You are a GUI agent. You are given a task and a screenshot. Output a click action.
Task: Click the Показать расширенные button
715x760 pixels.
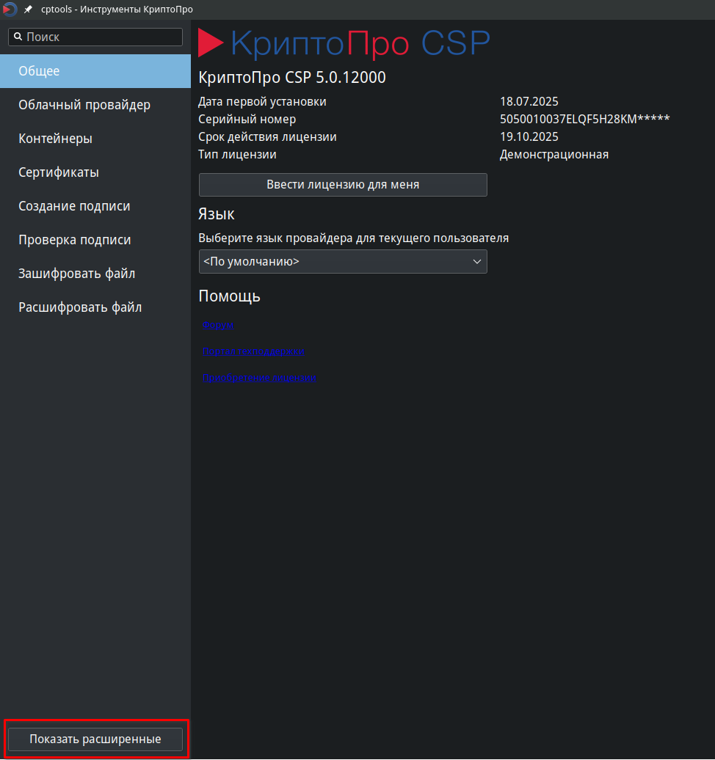pyautogui.click(x=95, y=739)
